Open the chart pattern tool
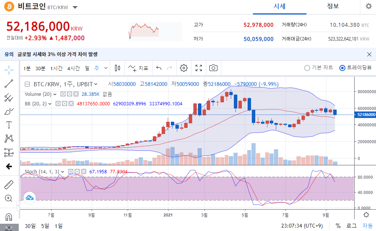 point(9,139)
